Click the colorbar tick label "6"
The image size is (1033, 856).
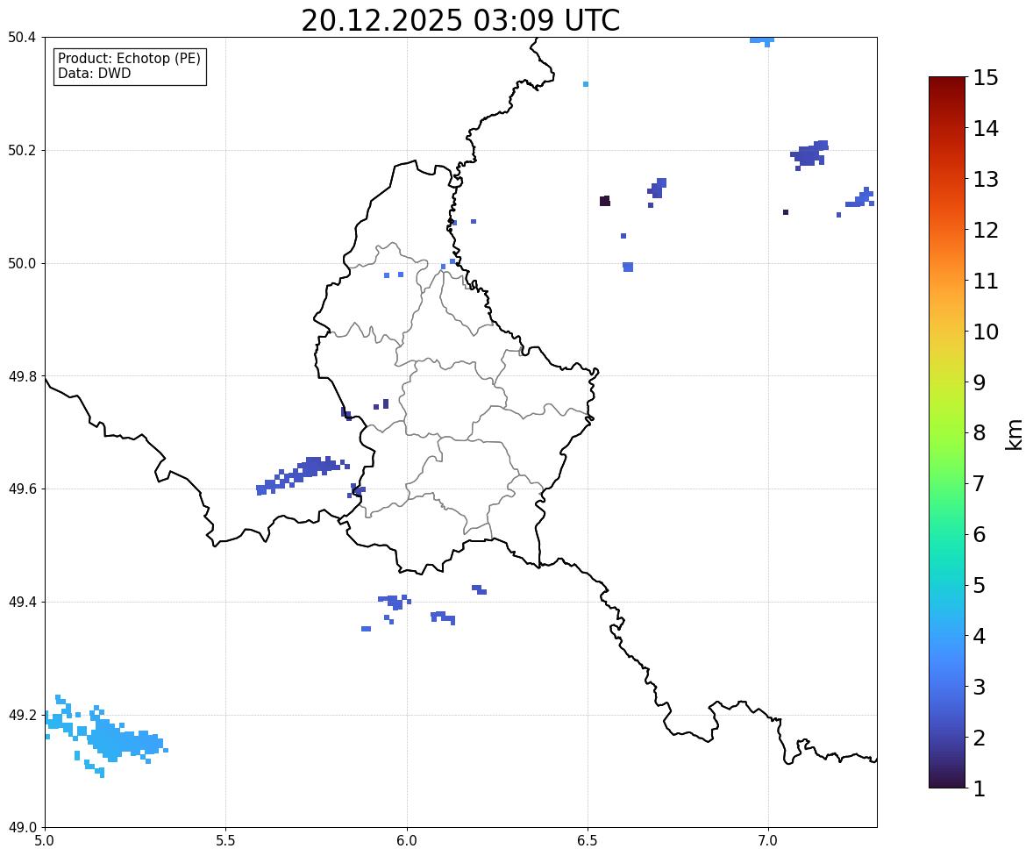[980, 534]
